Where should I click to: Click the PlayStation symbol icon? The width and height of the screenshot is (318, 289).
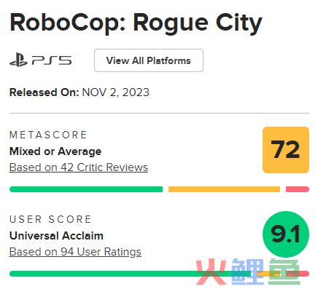[18, 60]
